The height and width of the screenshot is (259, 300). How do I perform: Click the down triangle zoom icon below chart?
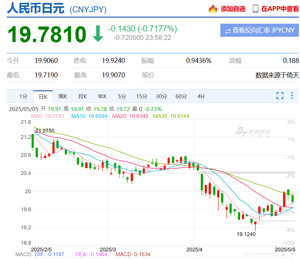point(292,254)
